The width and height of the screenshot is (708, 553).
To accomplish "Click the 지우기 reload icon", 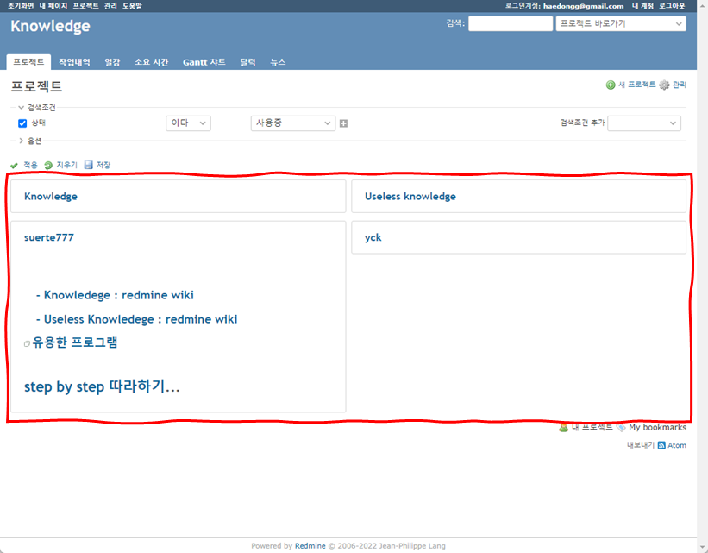I will click(x=48, y=166).
